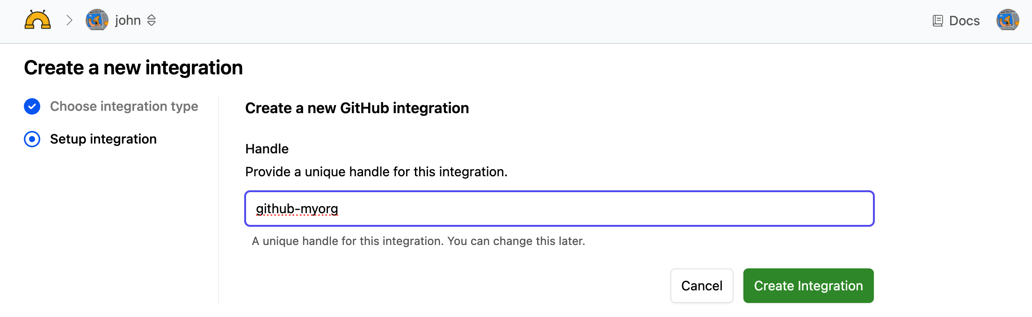Select the Setup integration radio indicator

point(32,139)
